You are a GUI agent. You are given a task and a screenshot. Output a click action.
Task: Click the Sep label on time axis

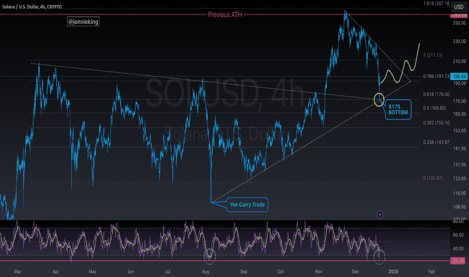click(244, 271)
